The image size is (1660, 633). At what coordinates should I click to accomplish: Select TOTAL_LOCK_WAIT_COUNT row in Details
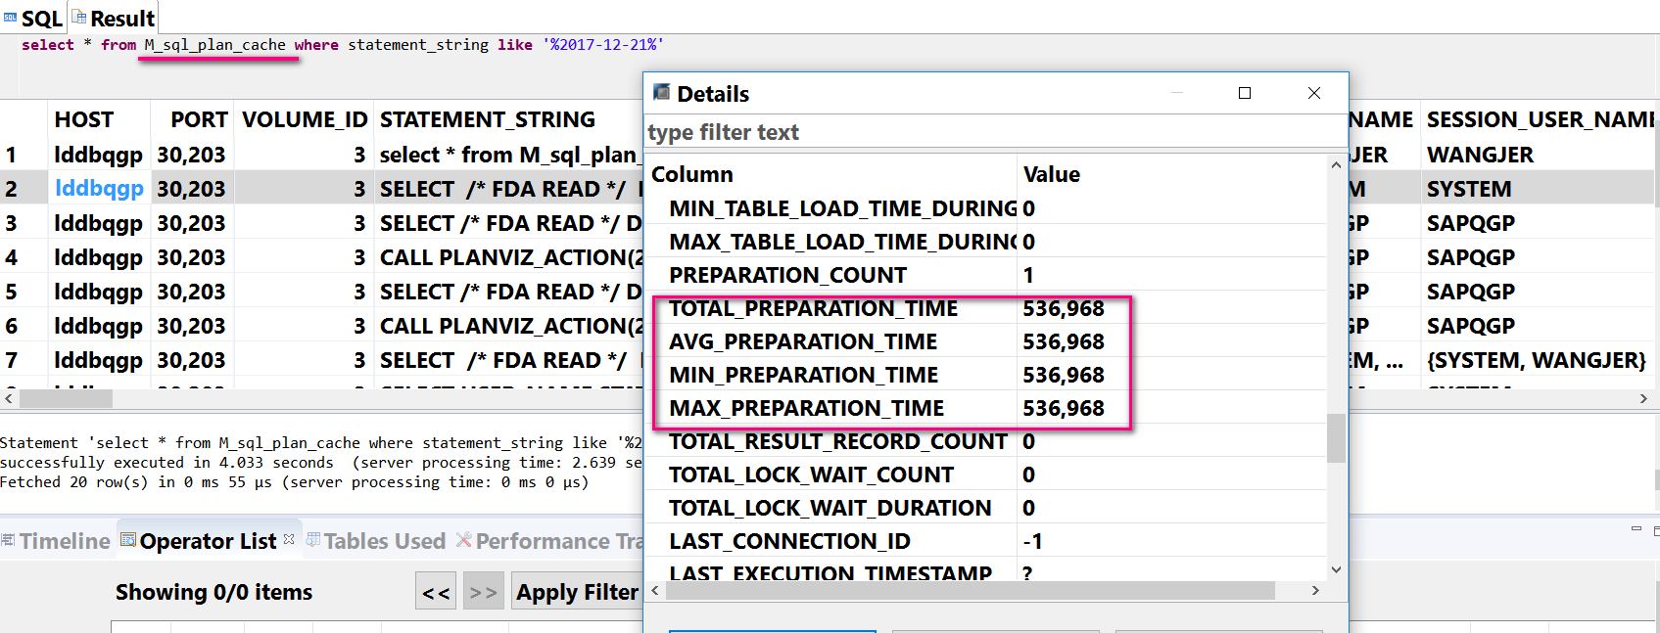[x=986, y=475]
